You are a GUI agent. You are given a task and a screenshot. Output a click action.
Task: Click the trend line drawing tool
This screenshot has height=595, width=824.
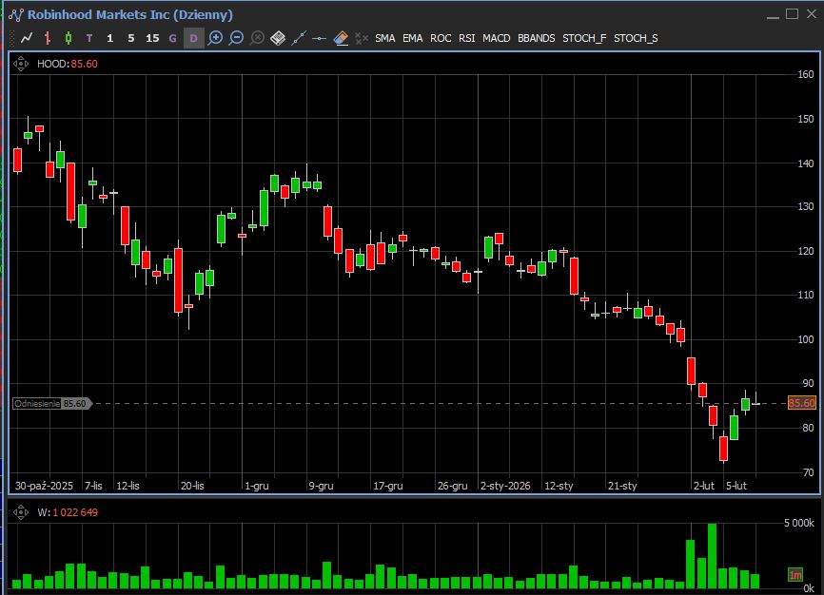tap(299, 38)
